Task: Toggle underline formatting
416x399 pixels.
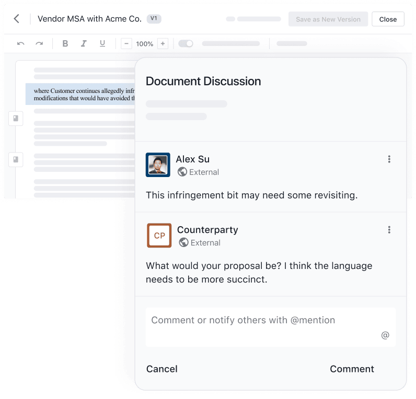Action: (102, 44)
